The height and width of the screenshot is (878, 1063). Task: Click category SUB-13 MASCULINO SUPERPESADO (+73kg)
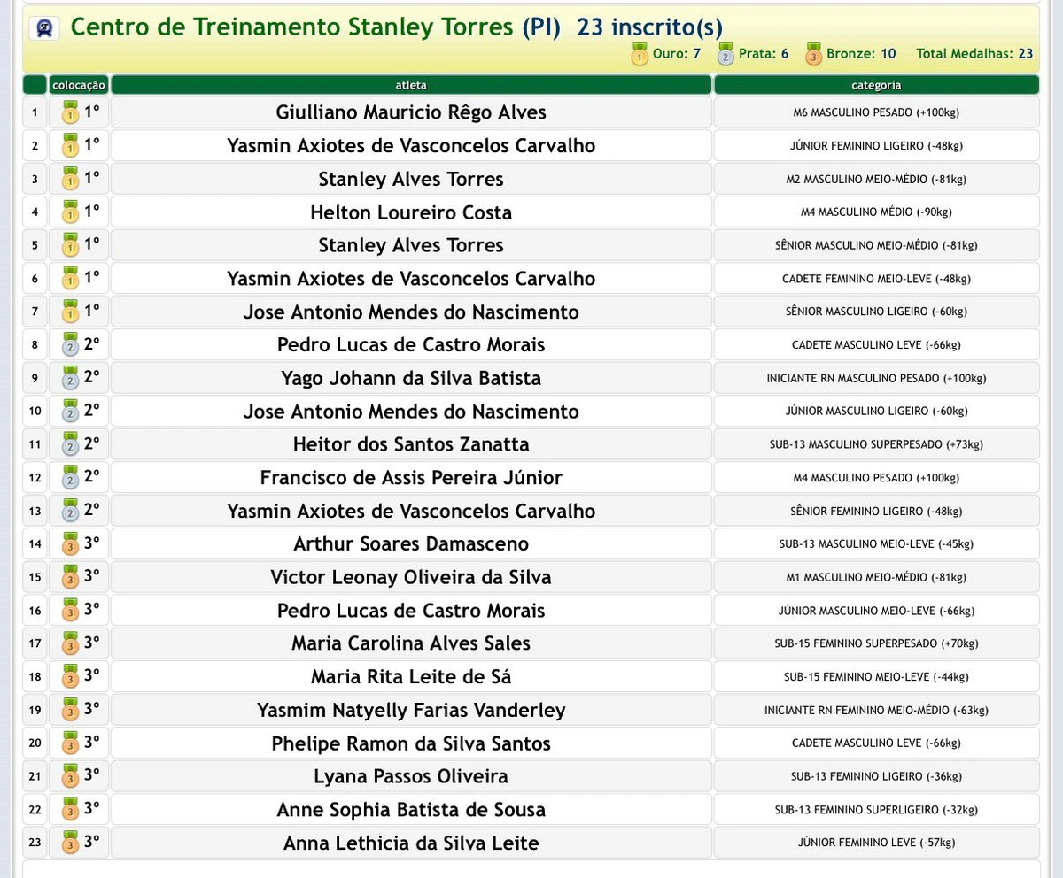[x=876, y=444]
